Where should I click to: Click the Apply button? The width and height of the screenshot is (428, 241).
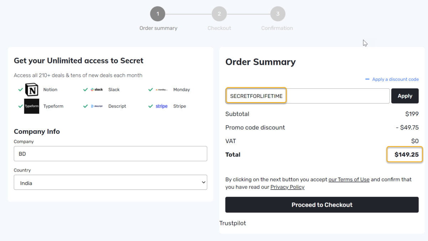click(405, 96)
